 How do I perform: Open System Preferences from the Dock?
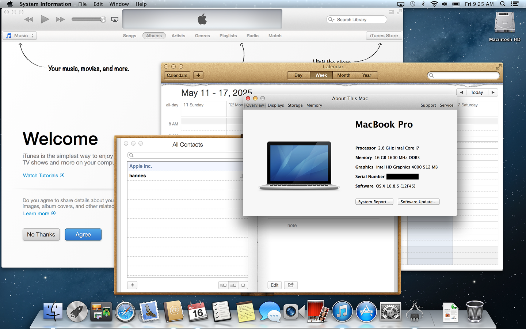390,312
